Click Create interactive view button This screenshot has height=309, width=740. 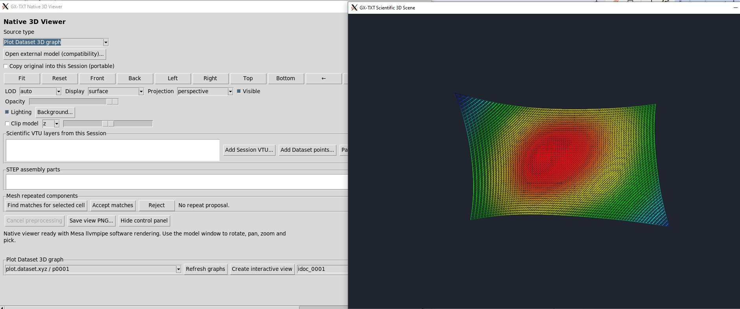pyautogui.click(x=262, y=269)
